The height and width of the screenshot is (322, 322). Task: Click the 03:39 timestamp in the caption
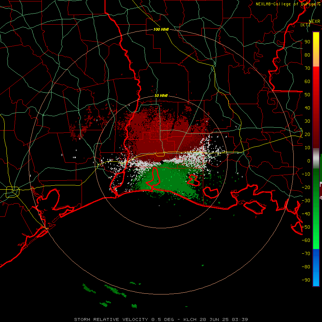tap(240, 319)
